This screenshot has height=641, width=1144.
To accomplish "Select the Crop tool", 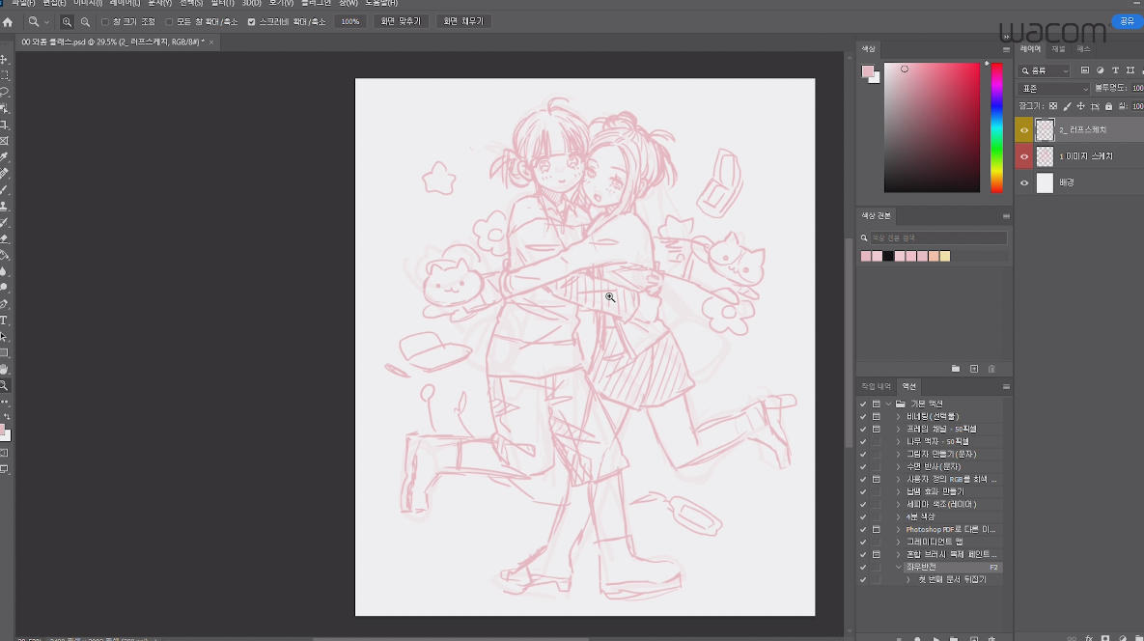I will tap(4, 125).
